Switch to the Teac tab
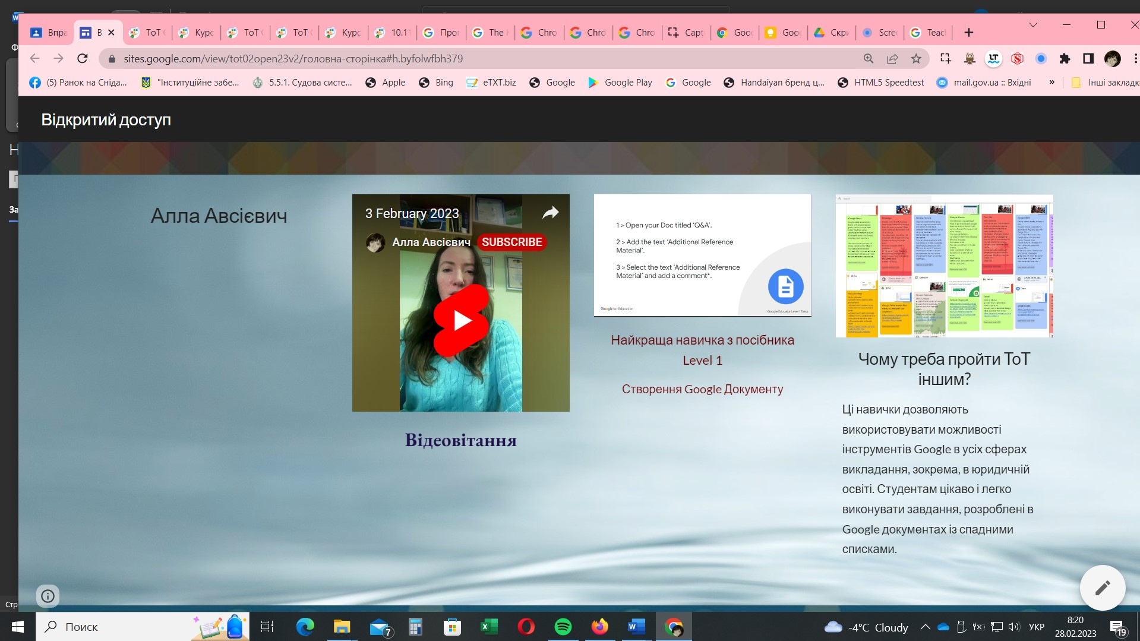 click(x=929, y=33)
